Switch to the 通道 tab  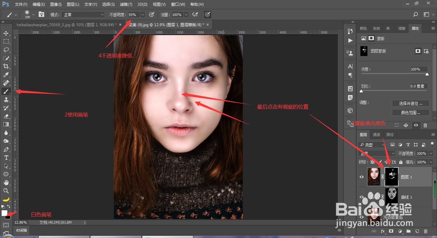(377, 135)
